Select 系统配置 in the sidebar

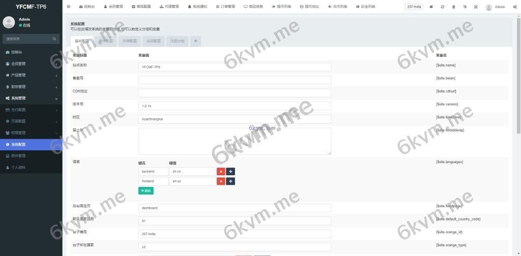point(31,145)
